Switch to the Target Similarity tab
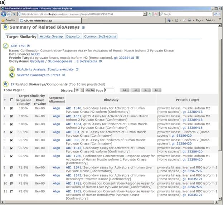 coord(21,36)
